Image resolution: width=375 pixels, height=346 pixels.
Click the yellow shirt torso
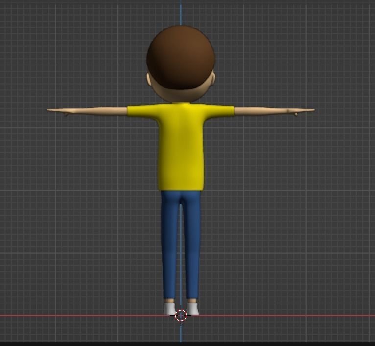(181, 147)
